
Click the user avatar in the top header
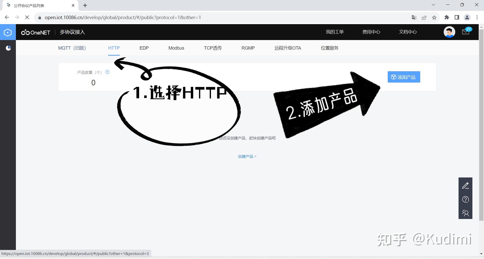[449, 32]
